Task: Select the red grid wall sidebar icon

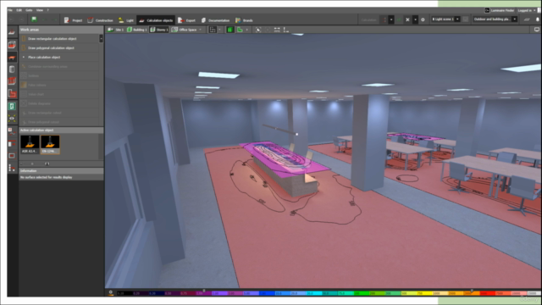Action: pyautogui.click(x=12, y=81)
